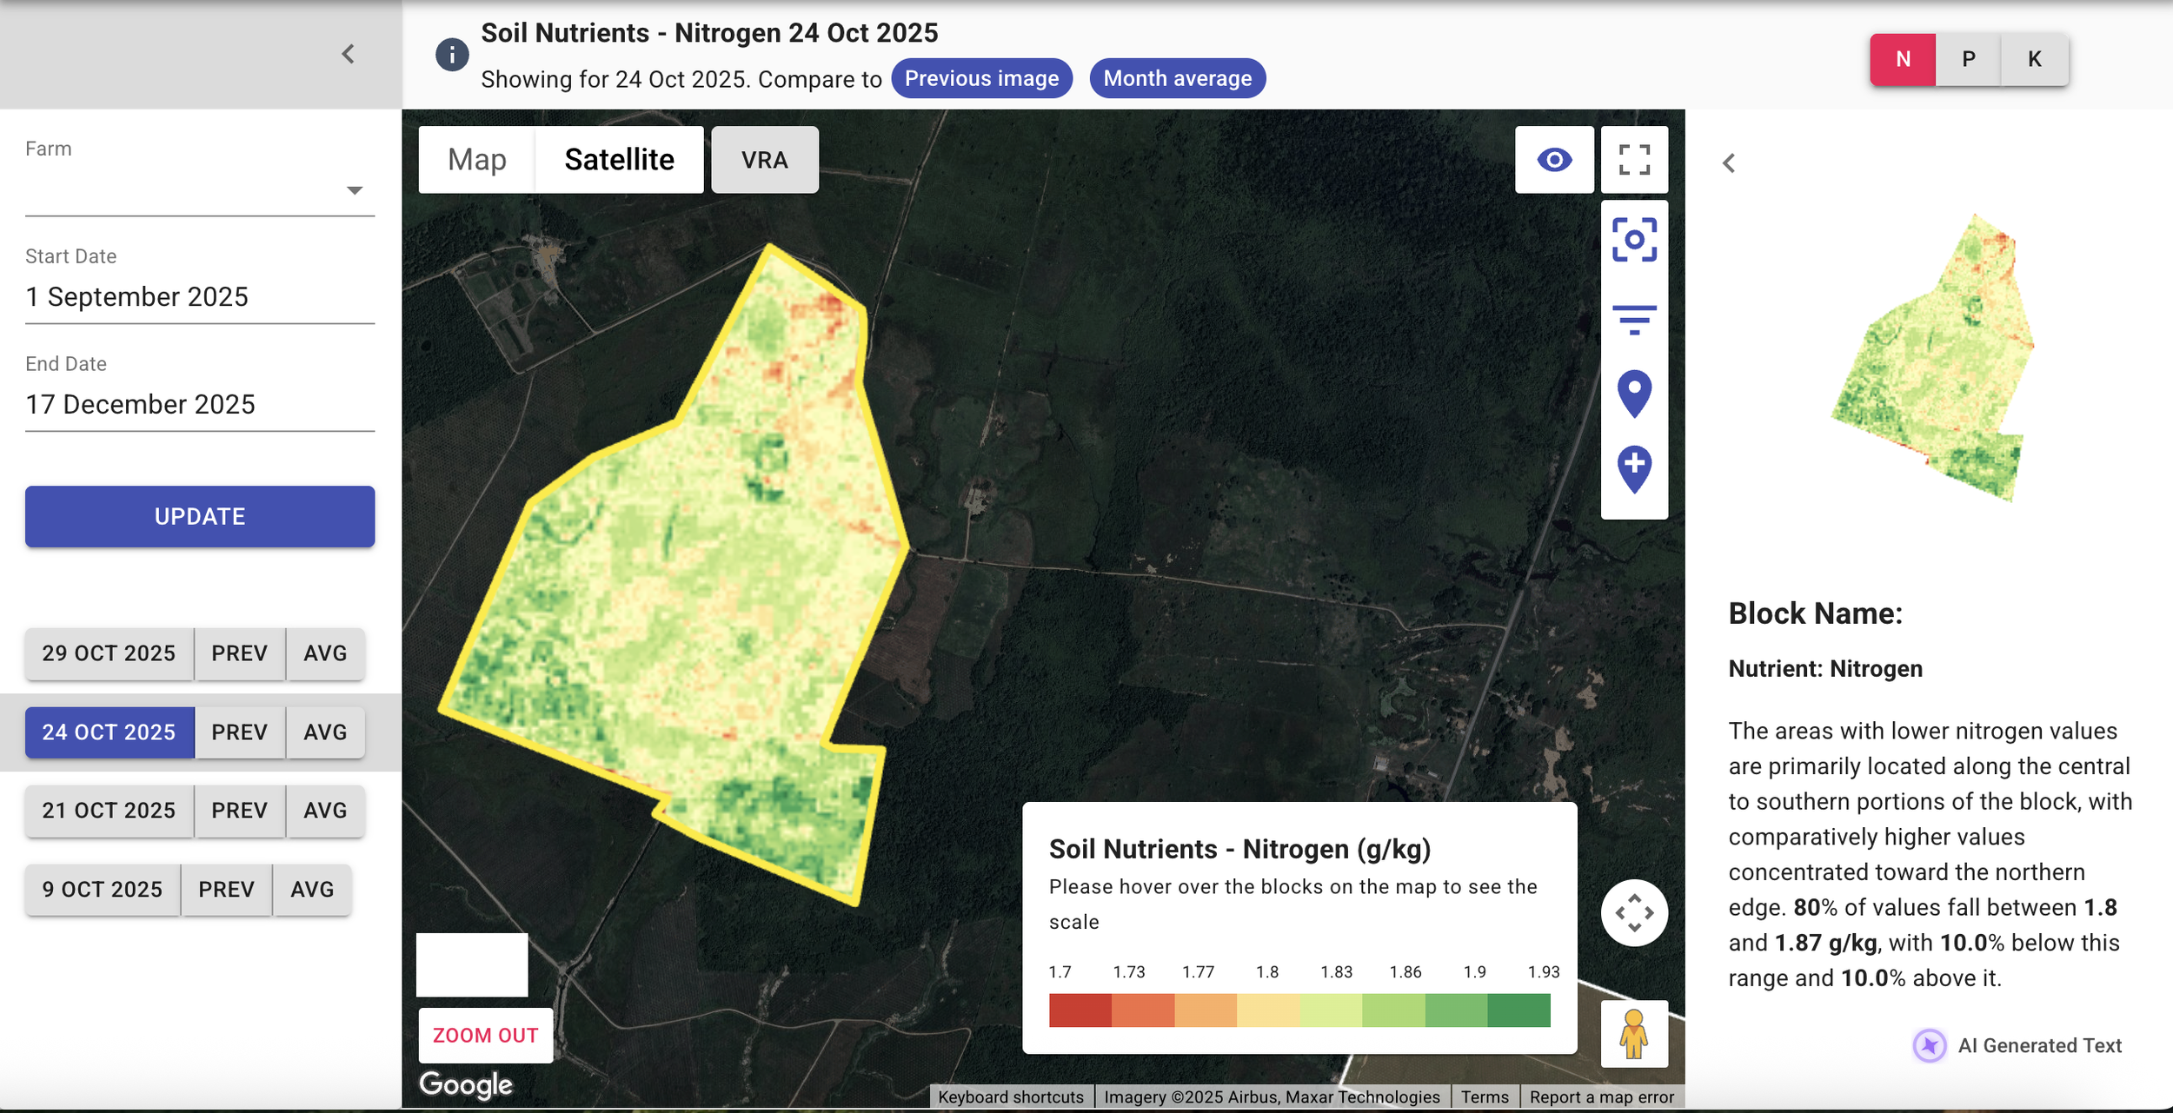Click the round map pan control
This screenshot has height=1113, width=2173.
point(1633,913)
